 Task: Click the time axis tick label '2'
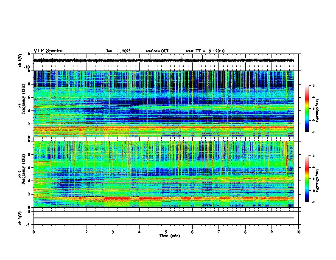[87, 232]
